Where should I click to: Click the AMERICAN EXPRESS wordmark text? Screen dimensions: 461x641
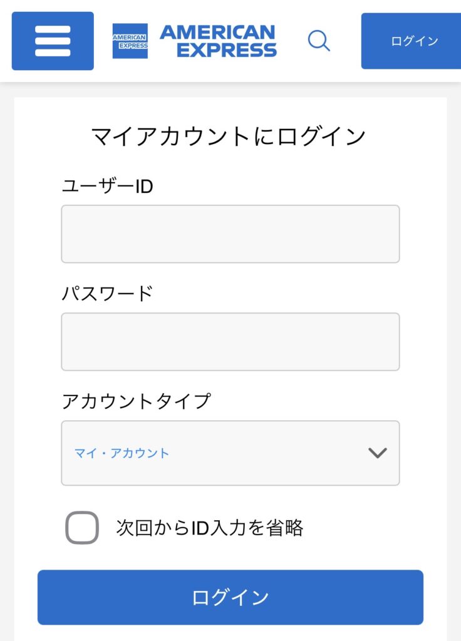point(218,41)
